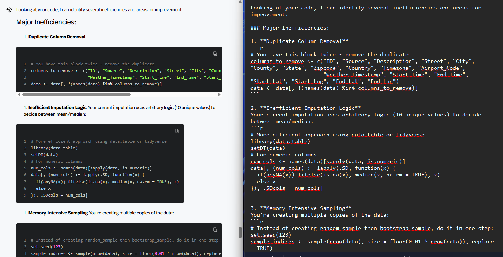This screenshot has height=257, width=503.
Task: Click '# For numeric columns' in the dark editor
Action: (283, 155)
